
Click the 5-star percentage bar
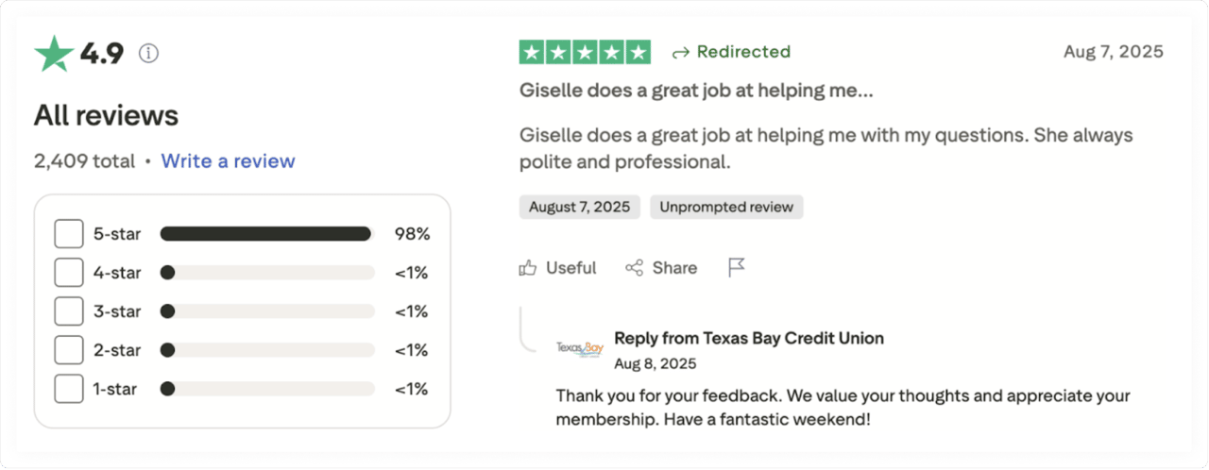pyautogui.click(x=267, y=234)
